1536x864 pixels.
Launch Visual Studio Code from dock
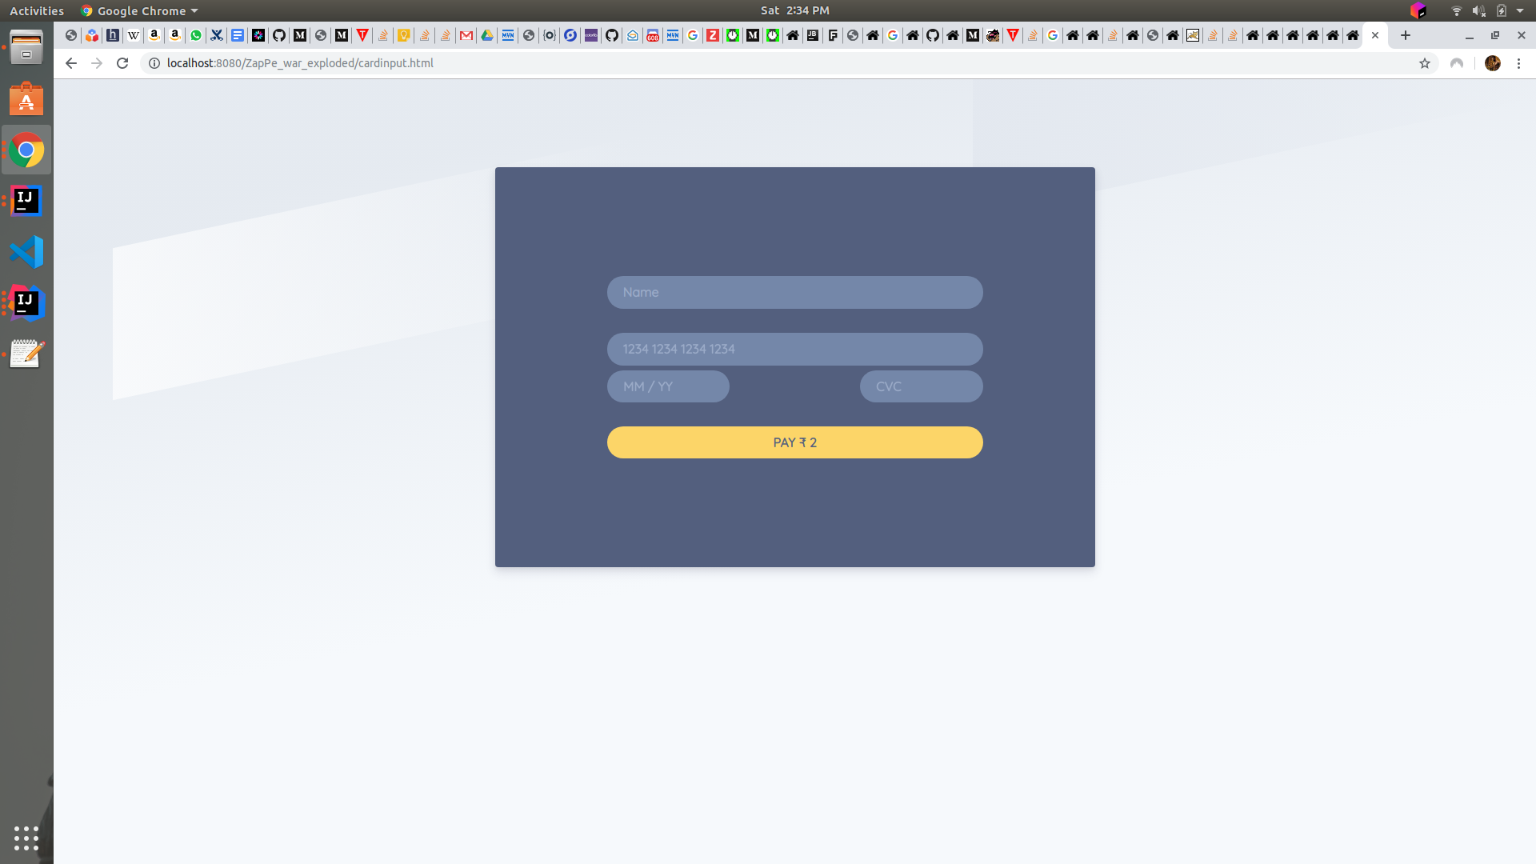26,252
